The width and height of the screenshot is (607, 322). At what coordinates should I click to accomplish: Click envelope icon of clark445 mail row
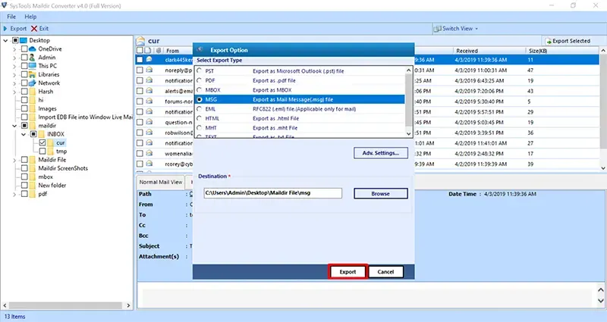point(149,60)
